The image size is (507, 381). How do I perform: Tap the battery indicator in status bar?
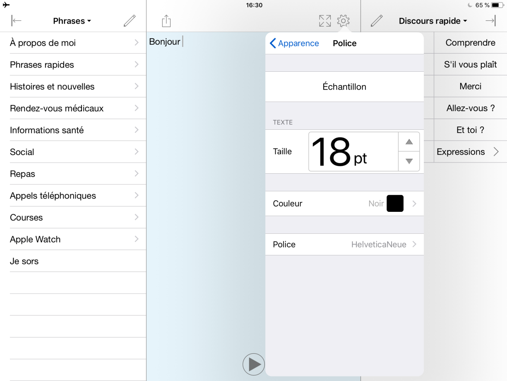pos(497,5)
